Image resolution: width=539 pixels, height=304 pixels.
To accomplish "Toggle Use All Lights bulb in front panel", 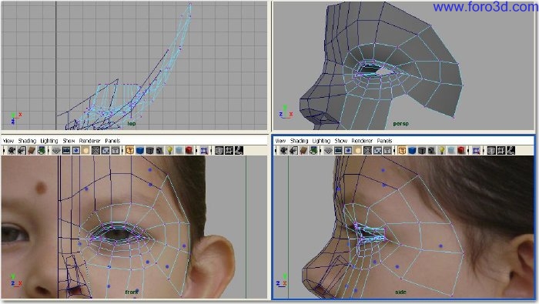I will point(169,150).
